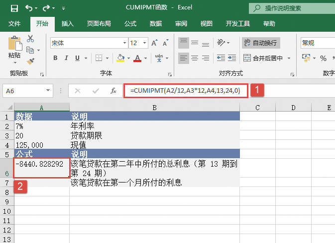This screenshot has height=243, width=335.
Task: Toggle Bold formatting
Action: click(55, 59)
